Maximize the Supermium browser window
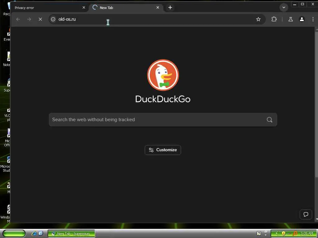 pyautogui.click(x=302, y=4)
